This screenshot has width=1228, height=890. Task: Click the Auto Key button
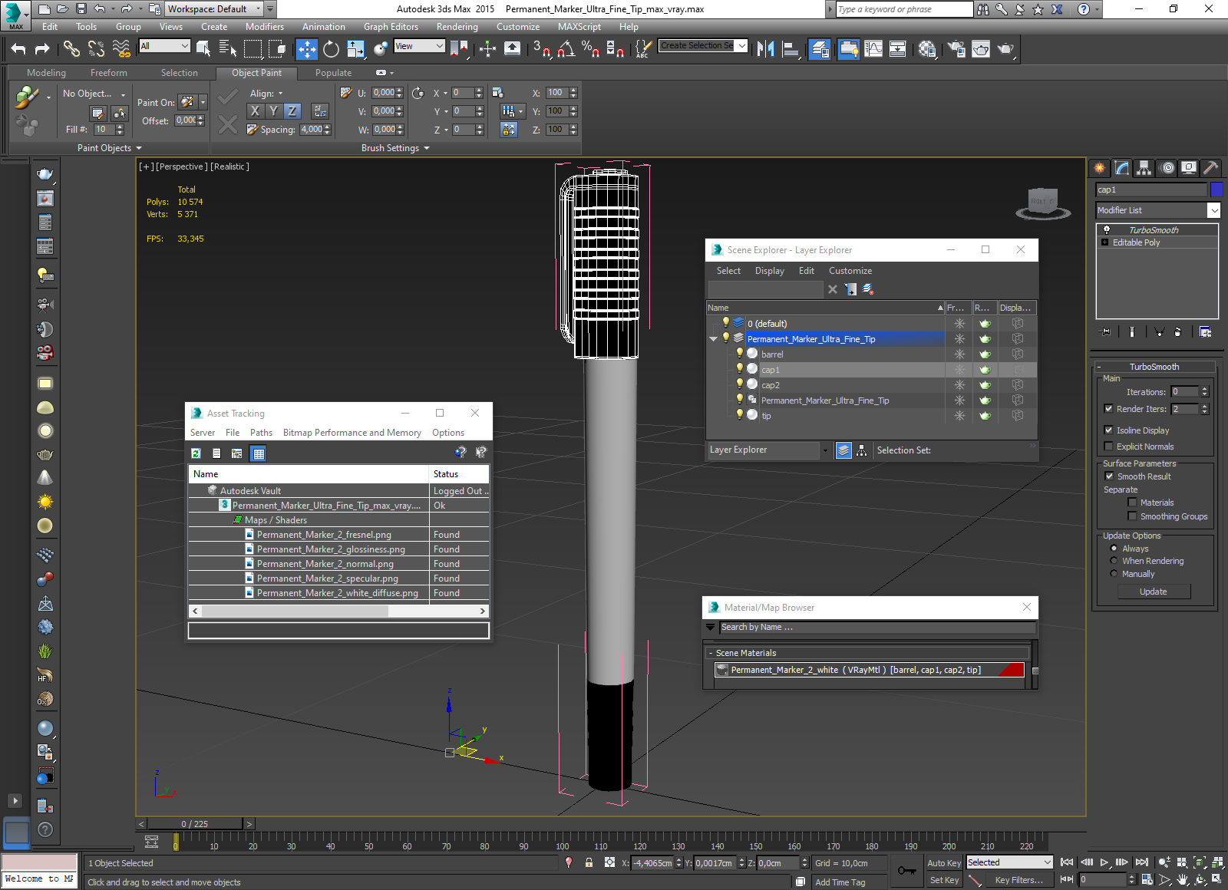pyautogui.click(x=944, y=863)
